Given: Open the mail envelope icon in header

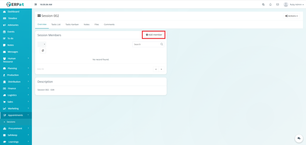Looking at the screenshot, I should [x=278, y=4].
